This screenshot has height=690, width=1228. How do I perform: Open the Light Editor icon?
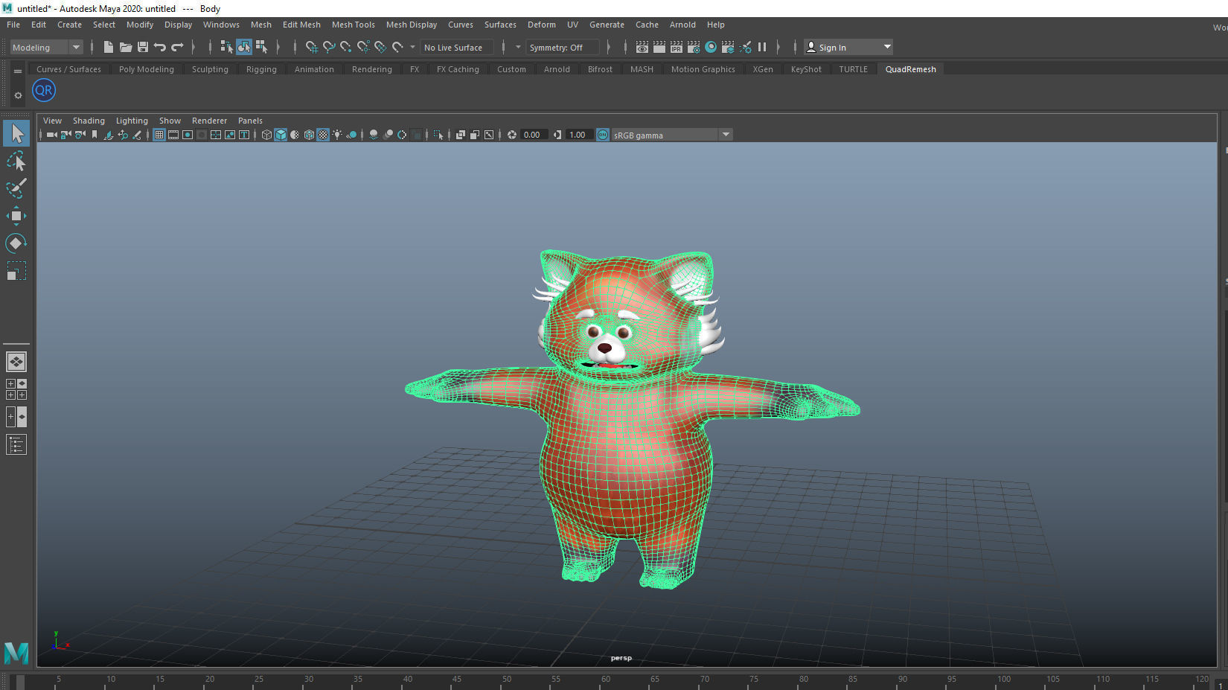click(x=745, y=47)
